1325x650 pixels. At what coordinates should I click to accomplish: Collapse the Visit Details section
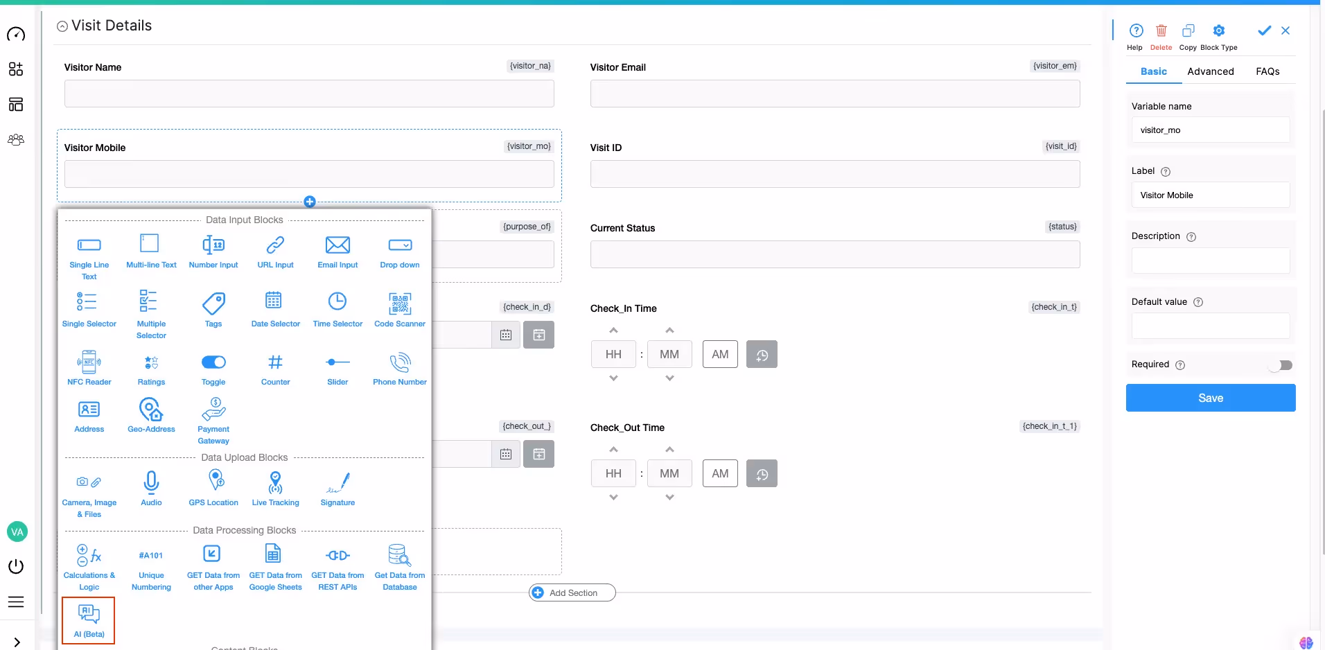coord(62,26)
